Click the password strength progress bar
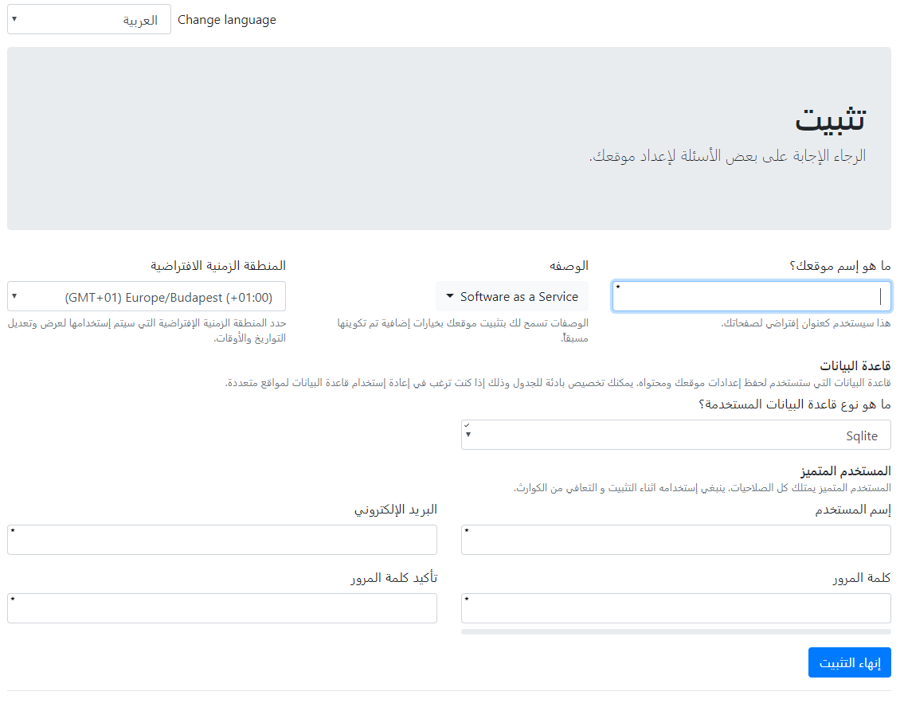 click(x=675, y=632)
